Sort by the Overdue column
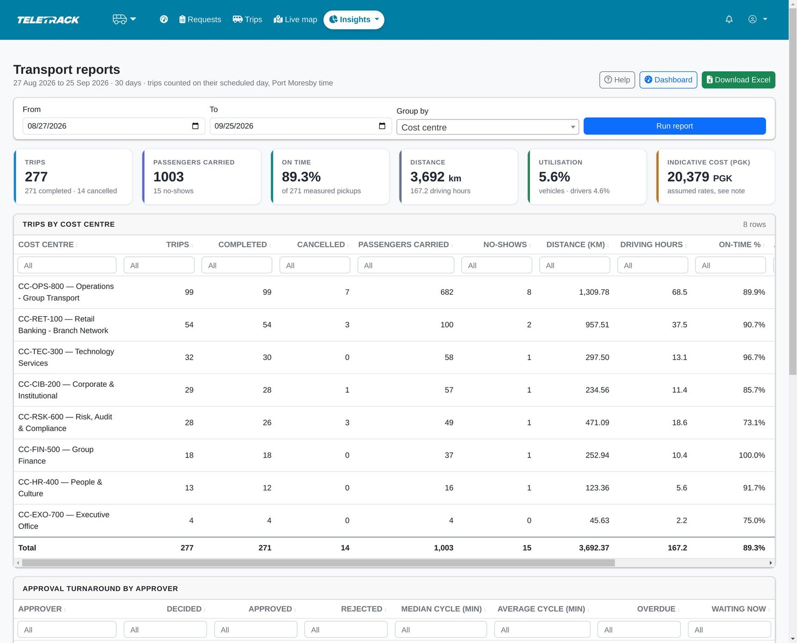This screenshot has height=643, width=797. point(659,609)
